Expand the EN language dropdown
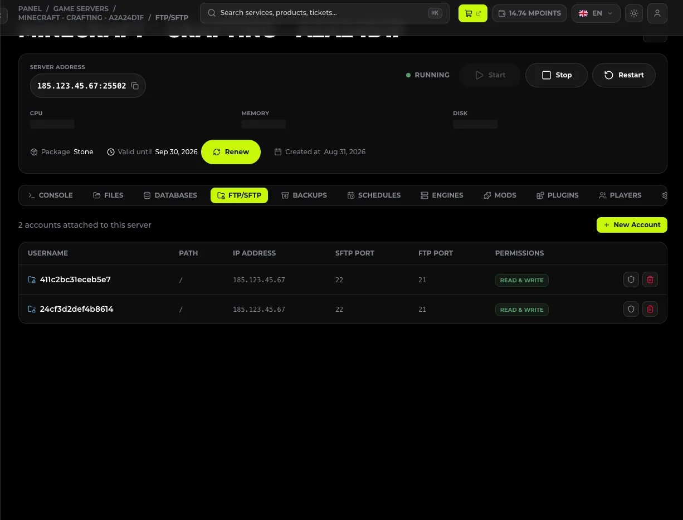The height and width of the screenshot is (520, 683). (x=596, y=13)
